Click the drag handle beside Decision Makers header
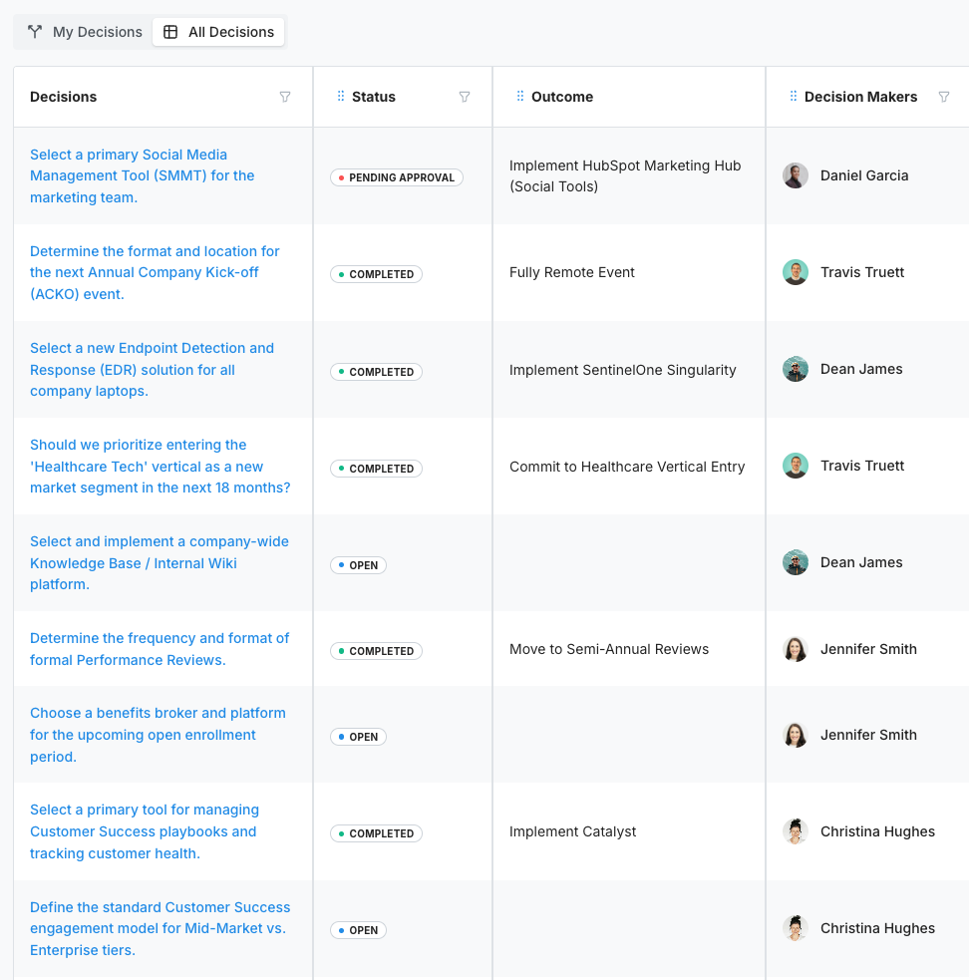969x980 pixels. point(792,96)
